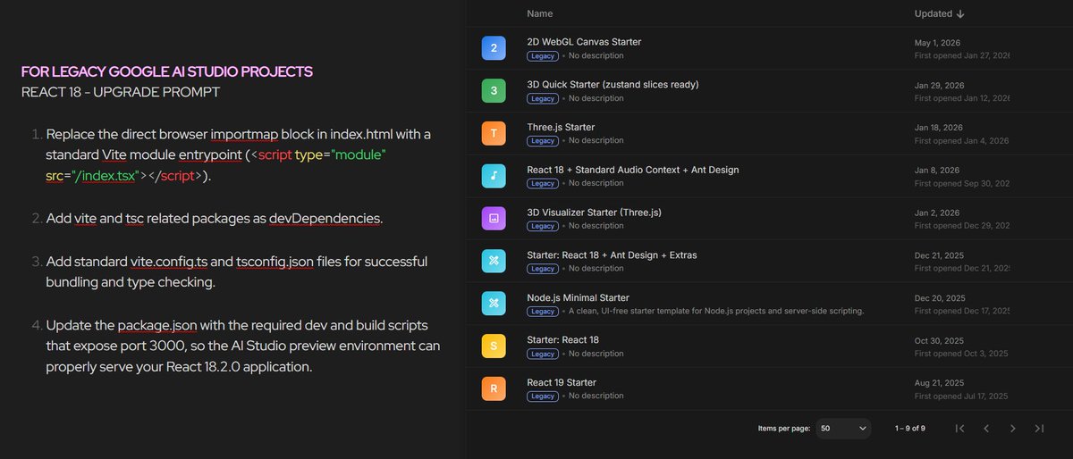The height and width of the screenshot is (459, 1073).
Task: Go to last page of results
Action: tap(1039, 429)
